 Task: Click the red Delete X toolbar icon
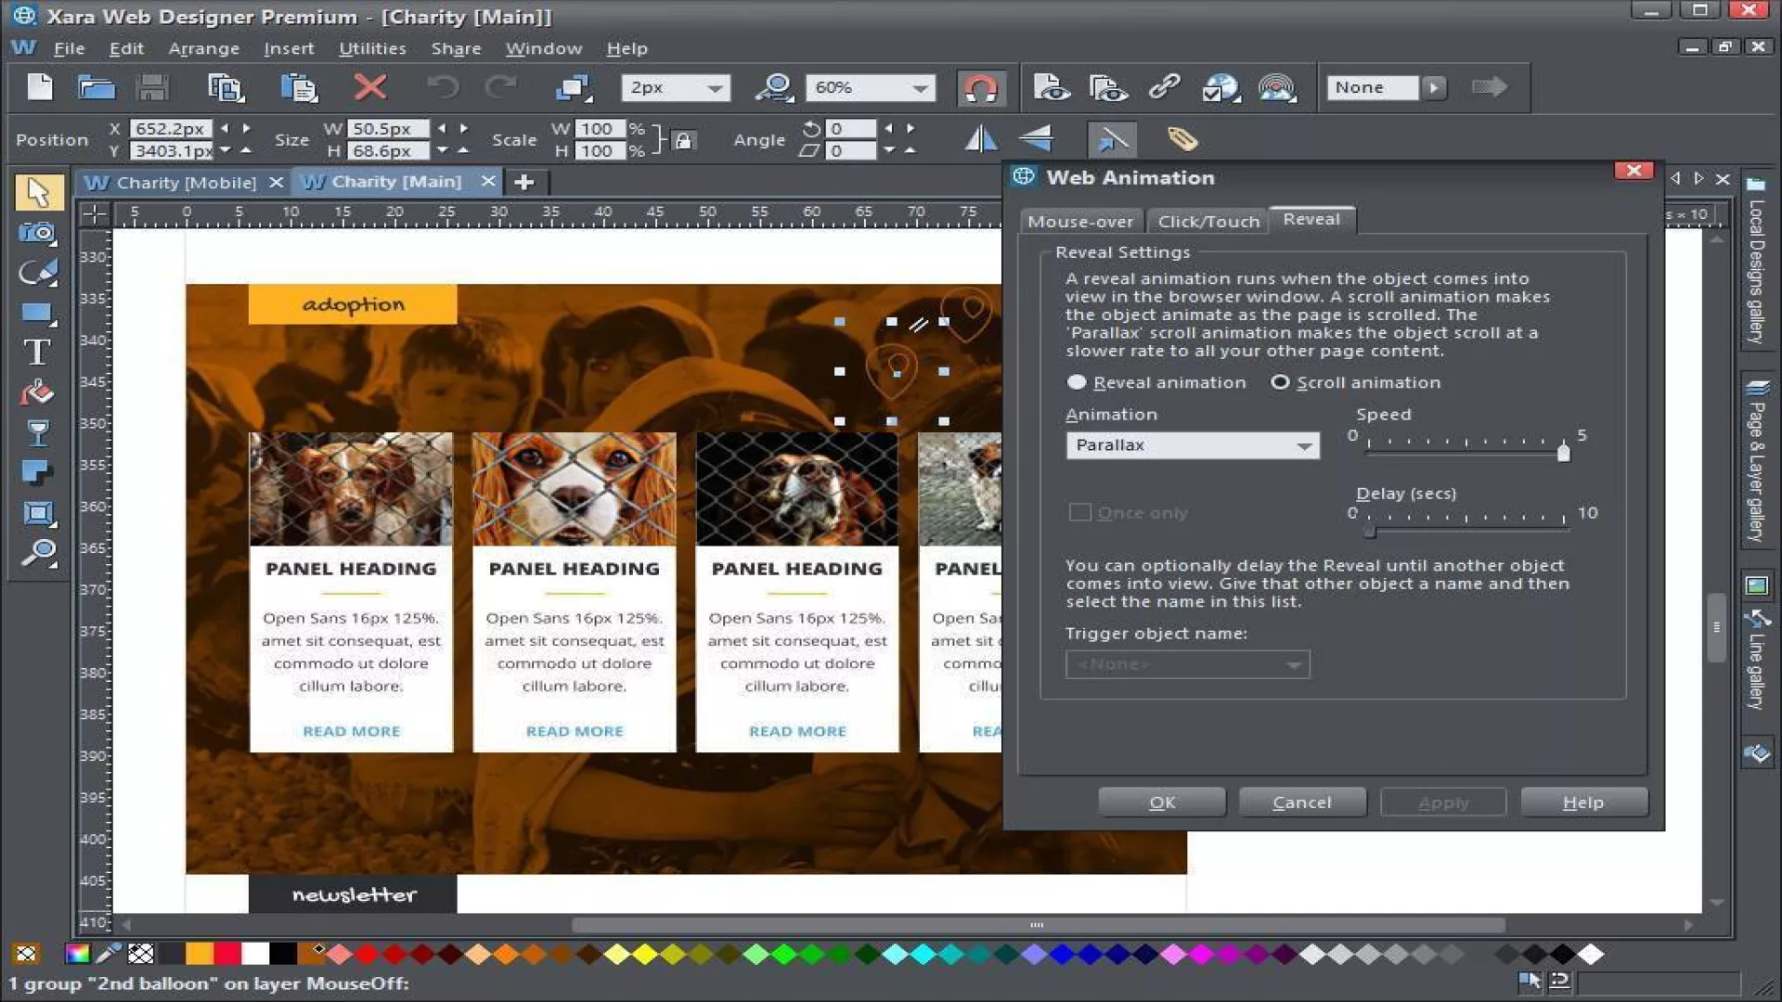click(x=369, y=87)
